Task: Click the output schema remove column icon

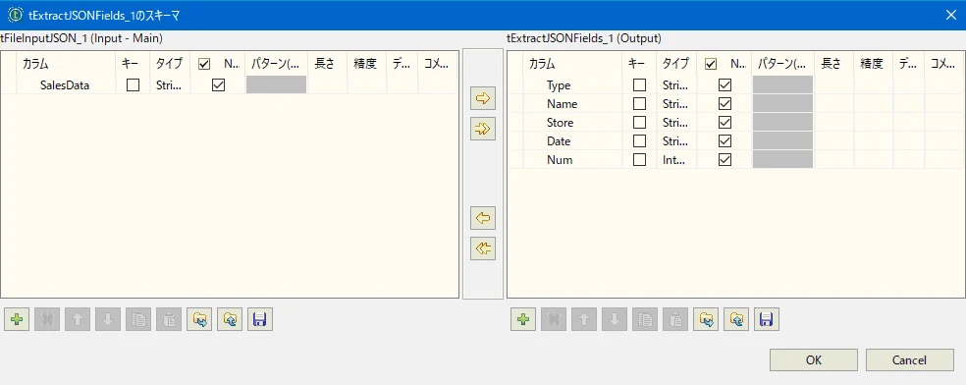Action: pos(554,320)
